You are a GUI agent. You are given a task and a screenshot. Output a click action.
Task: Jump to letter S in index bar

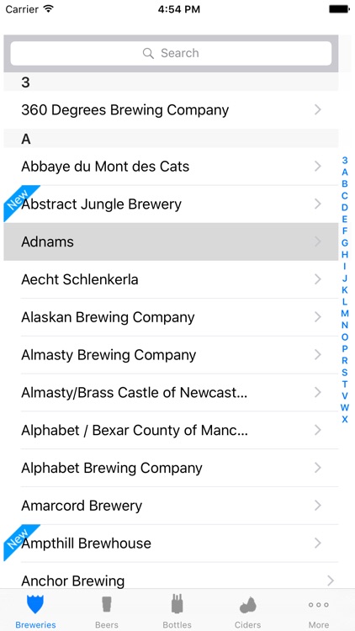coord(345,372)
